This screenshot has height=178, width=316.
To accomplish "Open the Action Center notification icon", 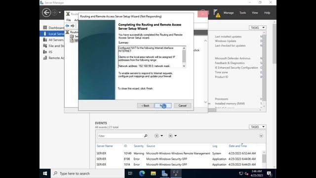I will (x=269, y=174).
